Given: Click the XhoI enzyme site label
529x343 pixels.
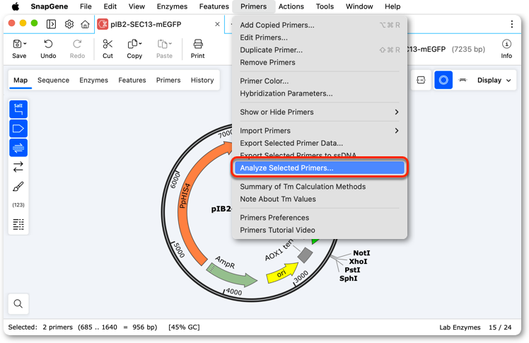Looking at the screenshot, I should click(x=358, y=262).
